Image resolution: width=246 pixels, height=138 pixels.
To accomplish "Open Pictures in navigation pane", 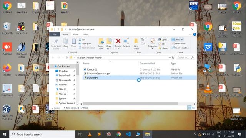I will 63,85.
